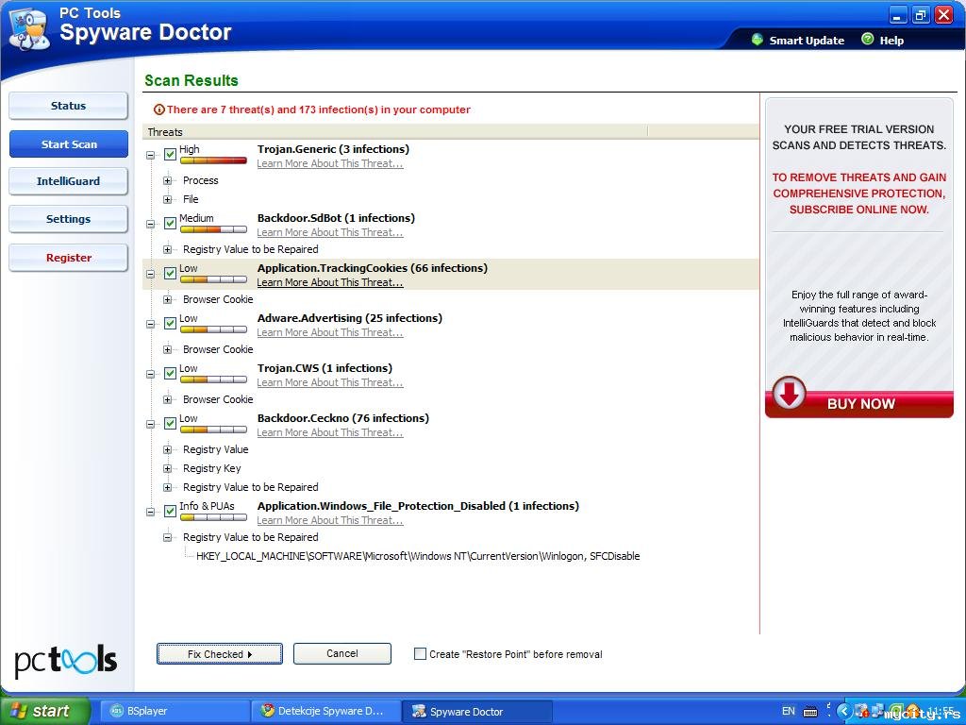
Task: Click the Spyware Doctor taskbar item icon
Action: pyautogui.click(x=419, y=711)
